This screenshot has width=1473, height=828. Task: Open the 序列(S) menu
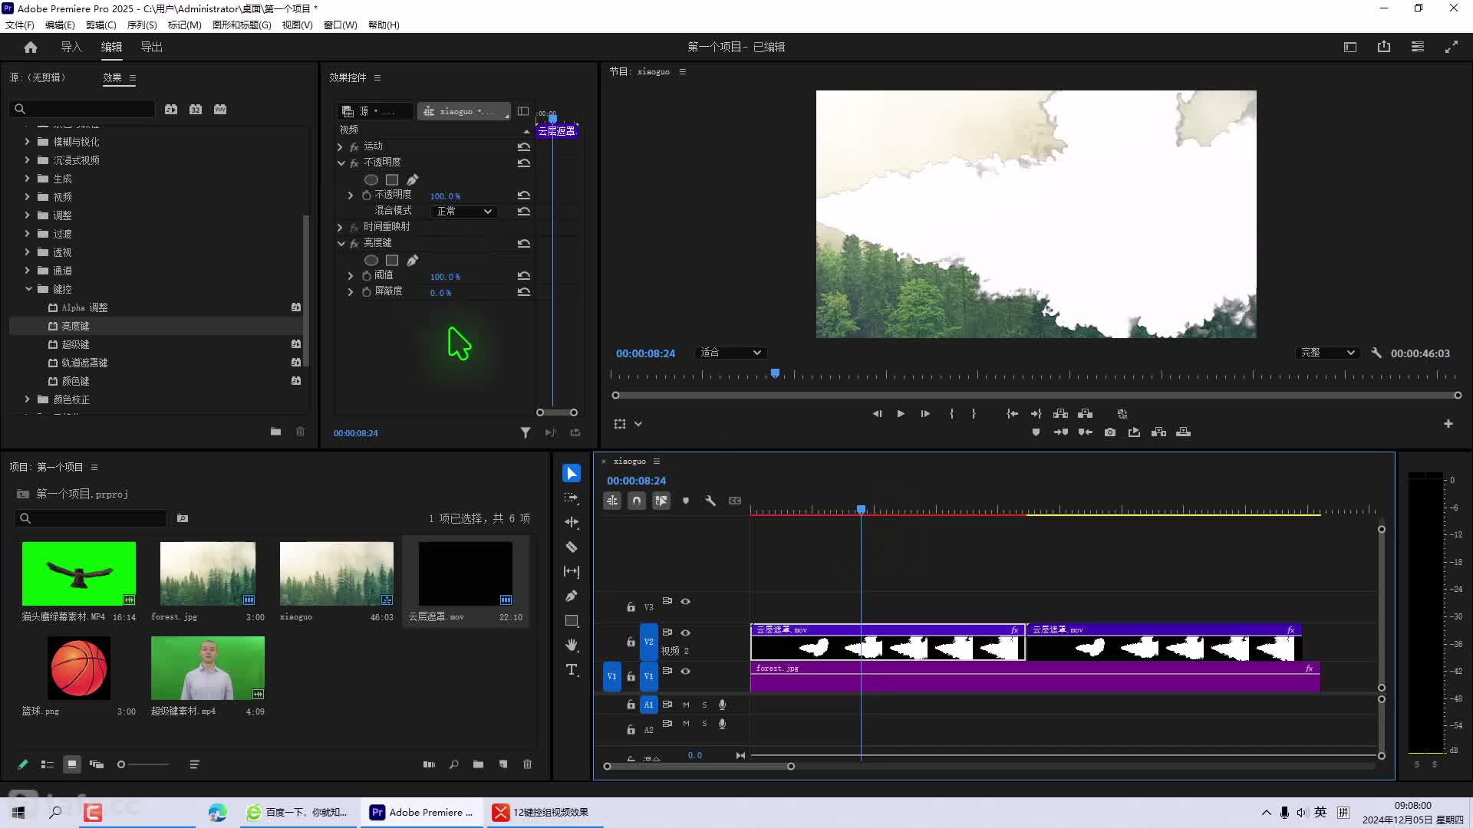coord(142,25)
